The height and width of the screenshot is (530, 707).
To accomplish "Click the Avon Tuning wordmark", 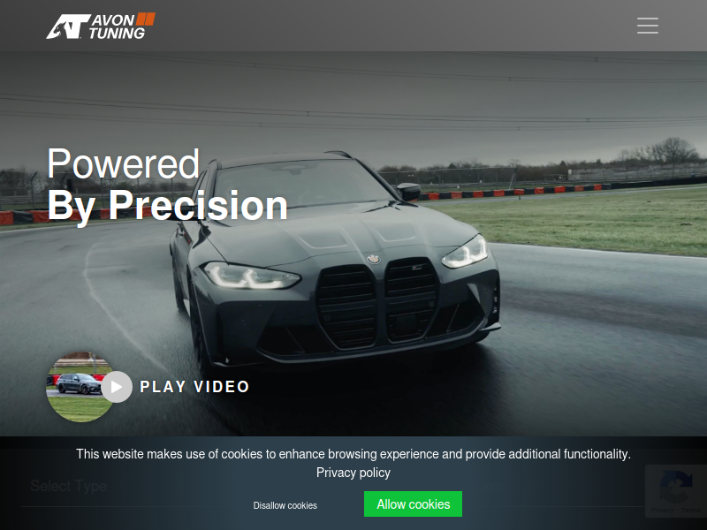I will (x=117, y=27).
